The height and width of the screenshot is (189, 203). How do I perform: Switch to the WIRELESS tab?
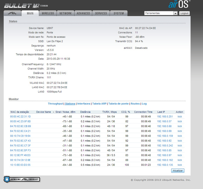pyautogui.click(x=48, y=13)
